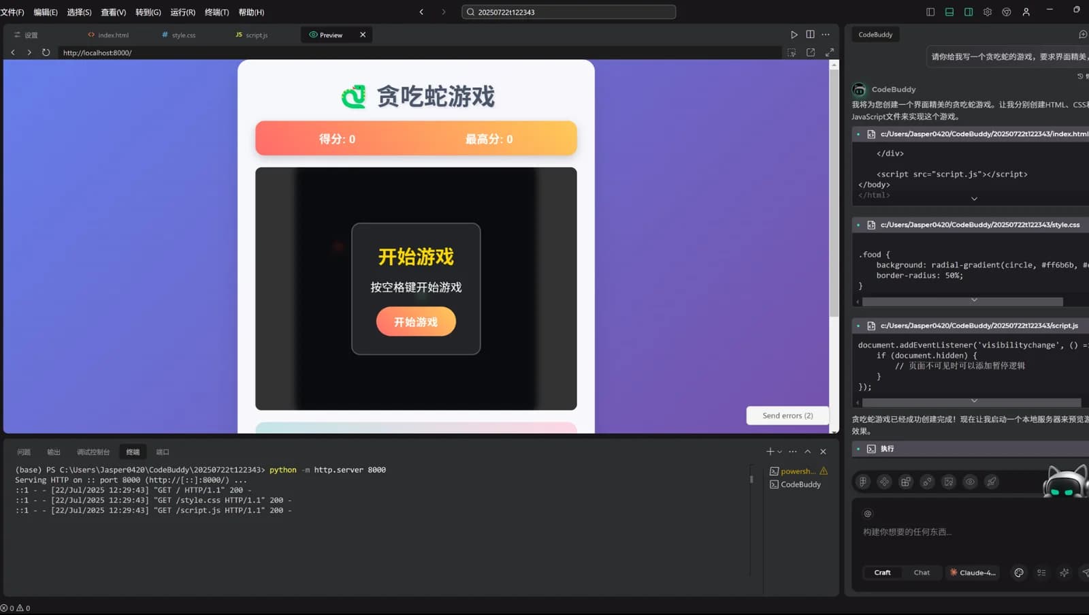Open the 编辑(E) menu
1089x615 pixels.
click(x=46, y=12)
